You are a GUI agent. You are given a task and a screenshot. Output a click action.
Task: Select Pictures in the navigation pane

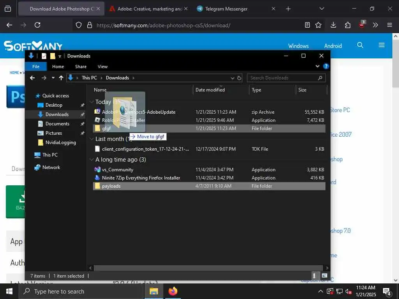click(x=53, y=133)
